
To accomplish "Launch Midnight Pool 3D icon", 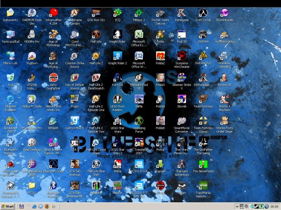I will (x=139, y=78).
